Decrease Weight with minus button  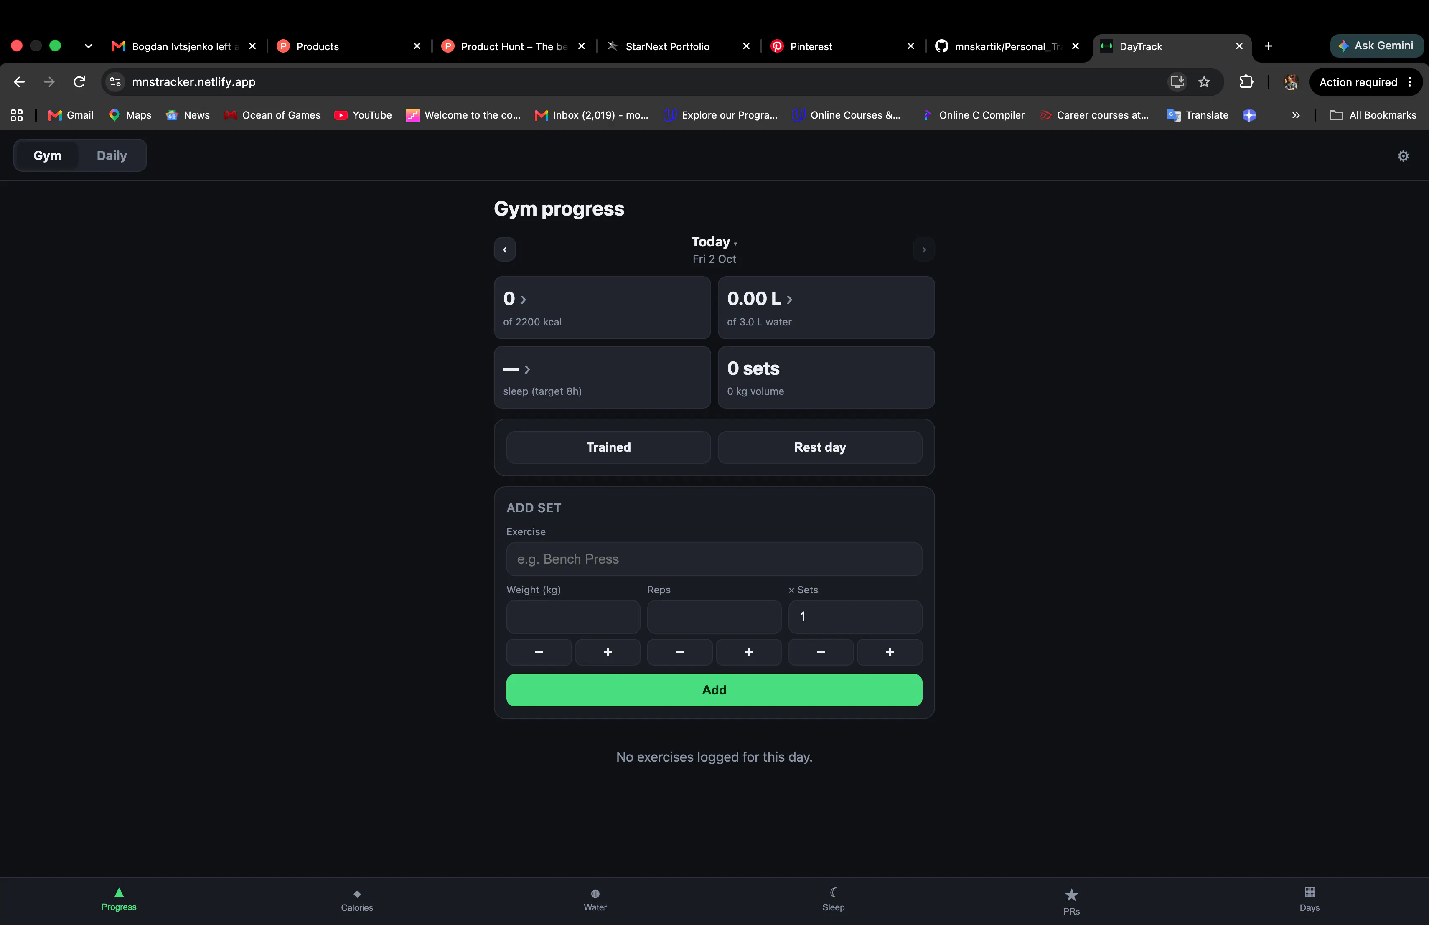click(x=539, y=652)
